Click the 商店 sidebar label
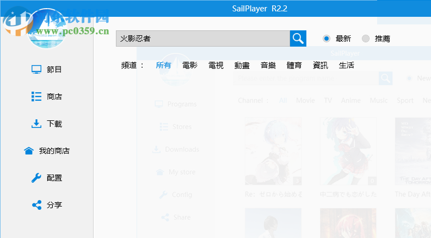 [54, 97]
